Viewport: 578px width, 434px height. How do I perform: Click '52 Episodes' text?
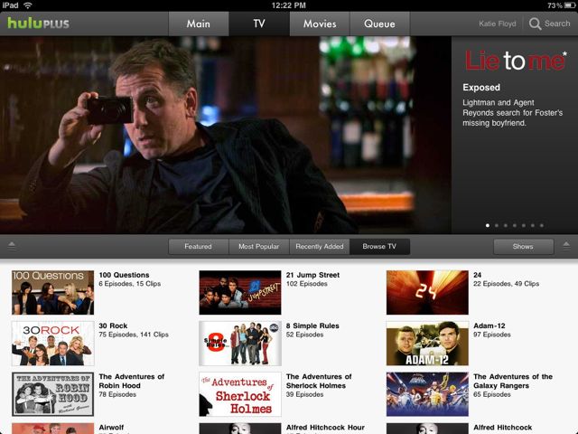pyautogui.click(x=304, y=335)
